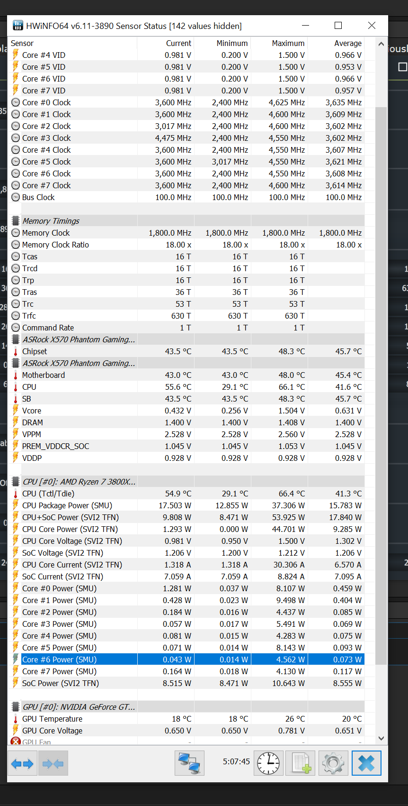Click the 4,475 MHz current clock value
Screen dimensions: 408x806
173,138
